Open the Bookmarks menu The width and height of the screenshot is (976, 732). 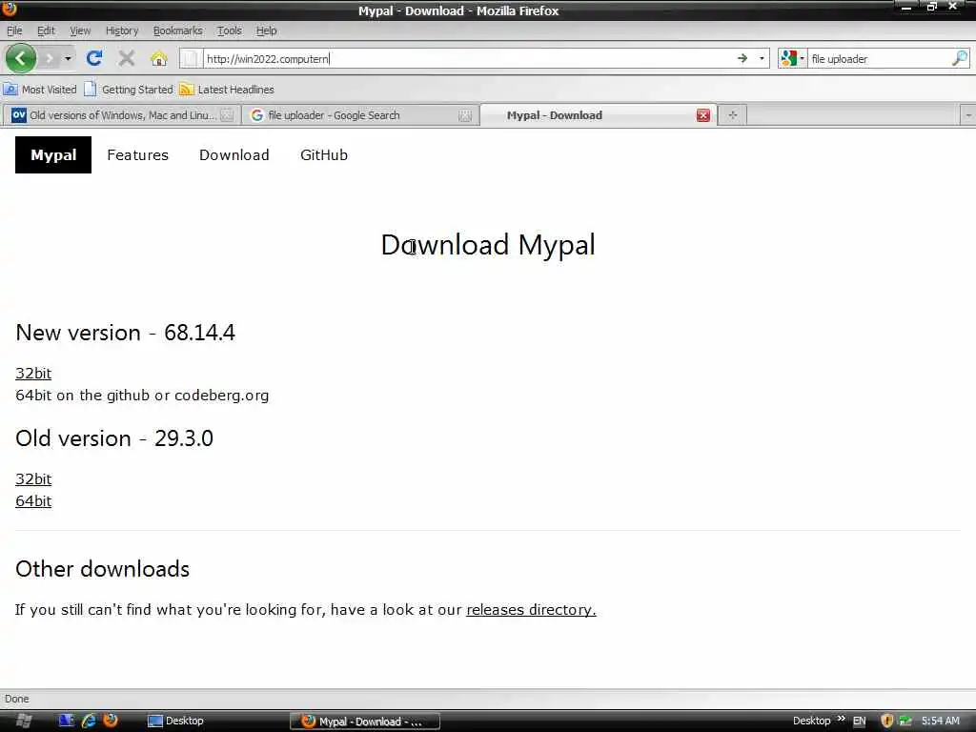[177, 30]
